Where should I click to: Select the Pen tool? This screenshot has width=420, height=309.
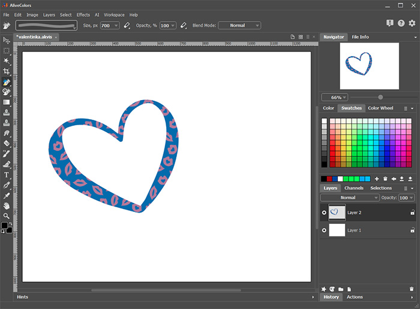6,185
